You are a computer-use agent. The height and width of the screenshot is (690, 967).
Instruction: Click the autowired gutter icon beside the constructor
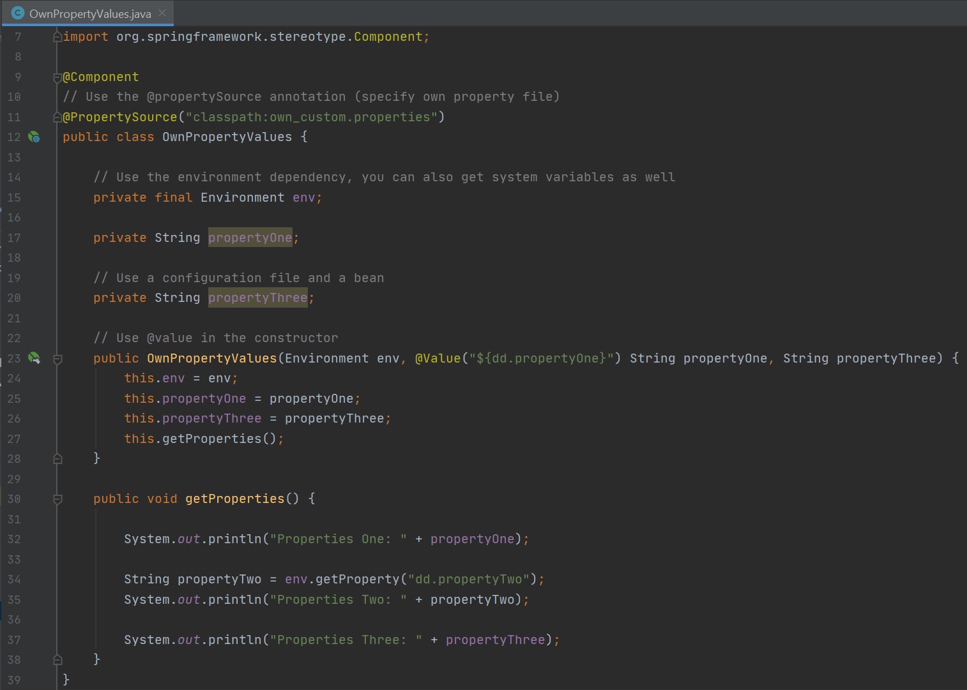point(34,358)
